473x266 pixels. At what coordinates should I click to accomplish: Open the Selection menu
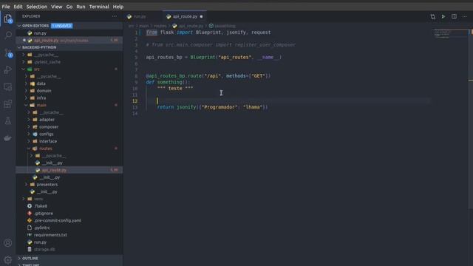(x=37, y=7)
